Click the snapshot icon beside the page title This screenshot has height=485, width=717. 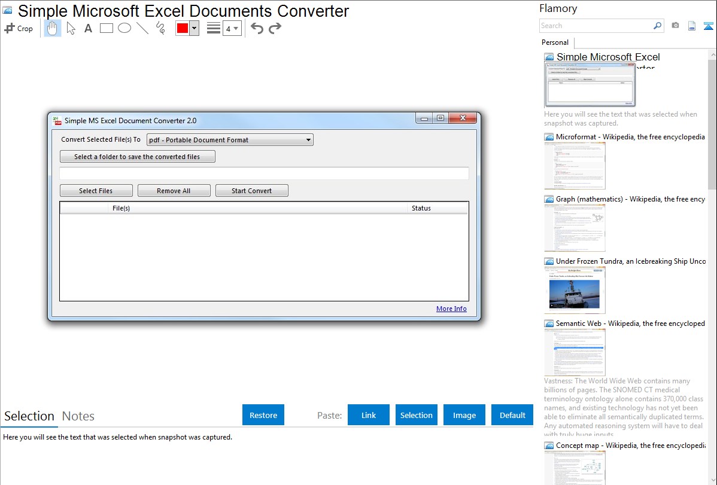pos(7,11)
